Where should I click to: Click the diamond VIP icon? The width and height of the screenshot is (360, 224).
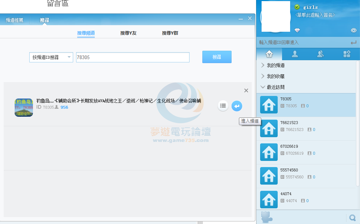click(297, 30)
